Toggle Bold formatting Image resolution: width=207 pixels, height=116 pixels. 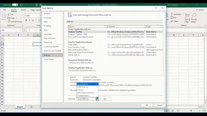(26, 20)
